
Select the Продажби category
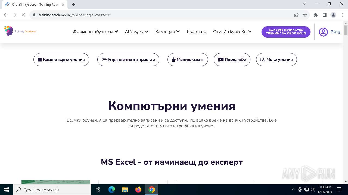pos(232,60)
